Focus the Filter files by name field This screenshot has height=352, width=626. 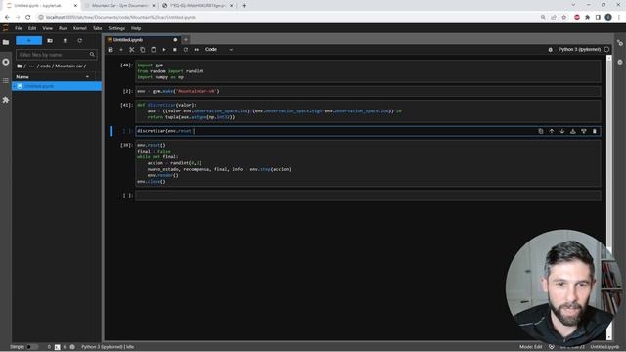(56, 55)
